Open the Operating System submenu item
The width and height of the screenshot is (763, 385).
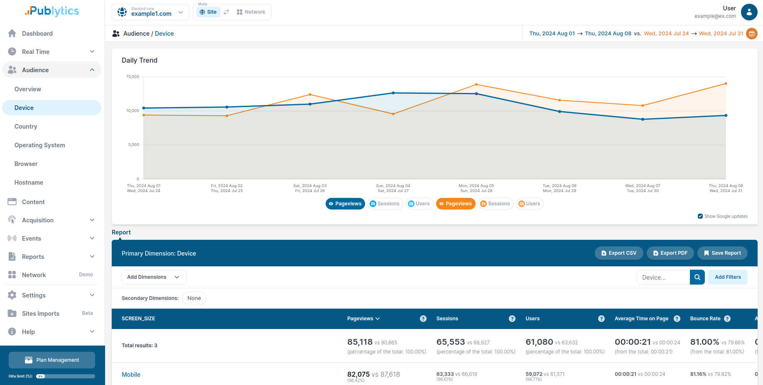coord(52,145)
